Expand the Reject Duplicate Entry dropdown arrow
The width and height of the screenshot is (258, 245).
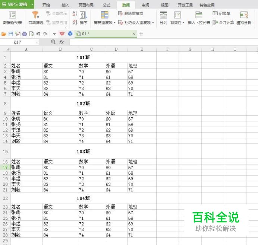point(153,22)
